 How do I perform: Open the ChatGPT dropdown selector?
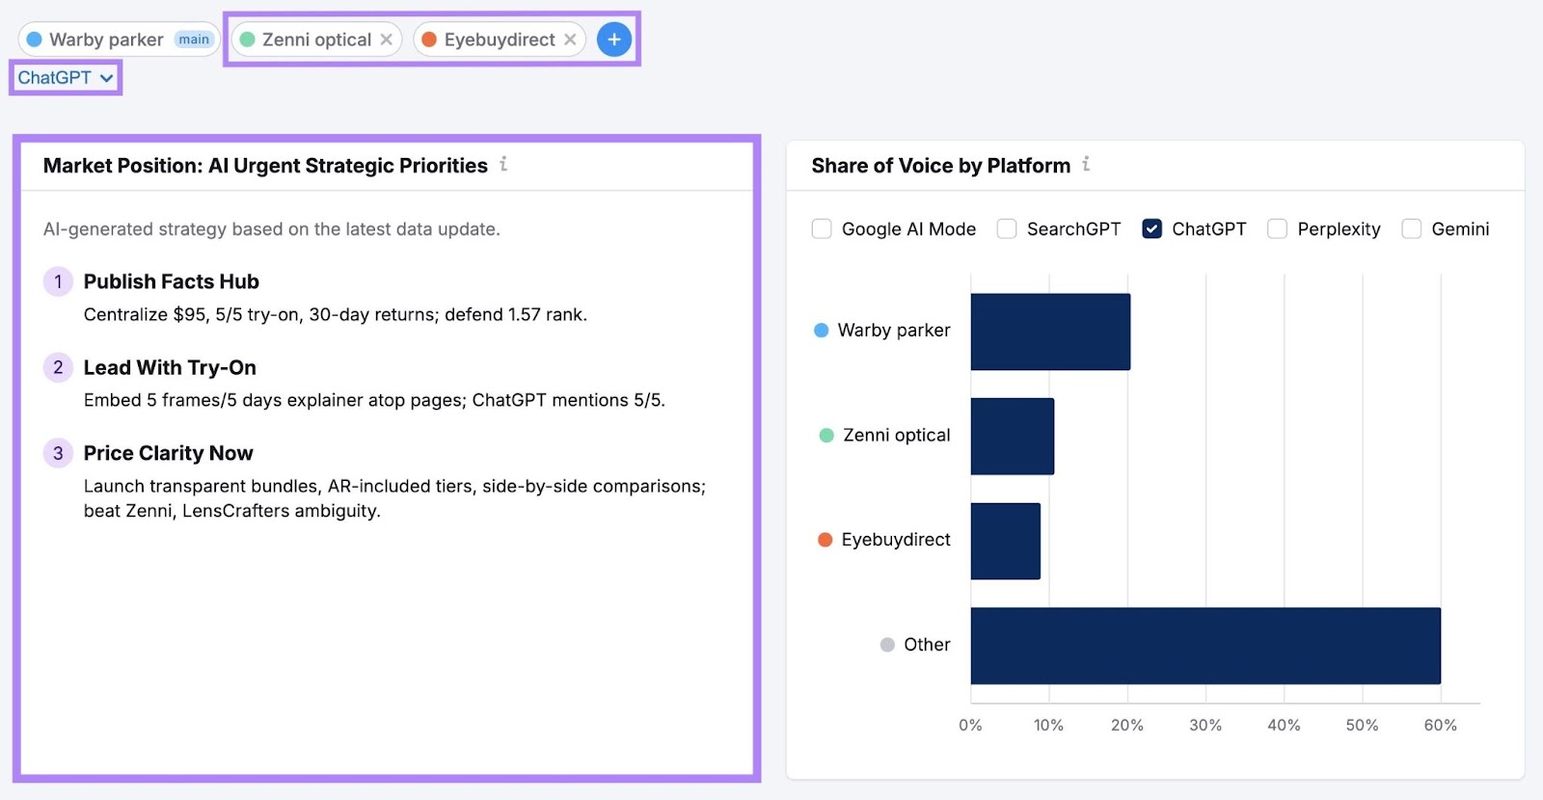click(65, 78)
